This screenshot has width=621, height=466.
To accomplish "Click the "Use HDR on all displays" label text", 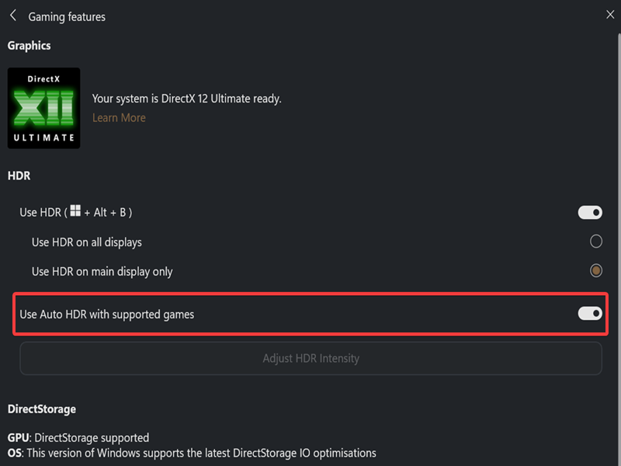I will [x=87, y=242].
